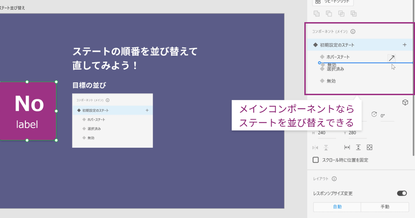Flip the object horizontally
Viewport: 415px width, 218px height.
[x=315, y=148]
